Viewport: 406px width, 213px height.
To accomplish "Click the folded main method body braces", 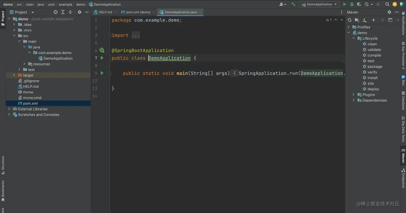I will (x=234, y=73).
